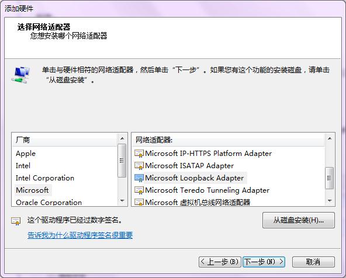Select Intel Corporation manufacturer
The height and width of the screenshot is (278, 346).
(45, 178)
